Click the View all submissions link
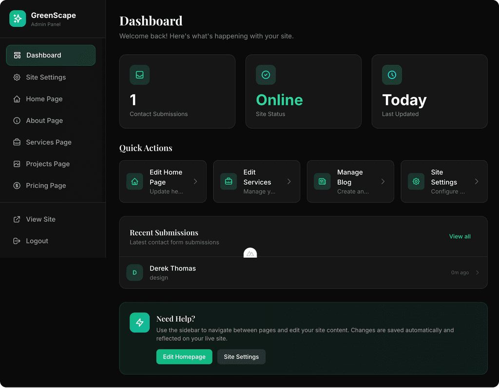The image size is (499, 388). (x=460, y=236)
